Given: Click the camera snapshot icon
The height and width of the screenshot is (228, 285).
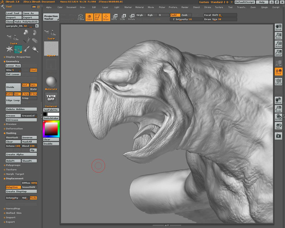Looking at the screenshot, I should click(x=278, y=136).
